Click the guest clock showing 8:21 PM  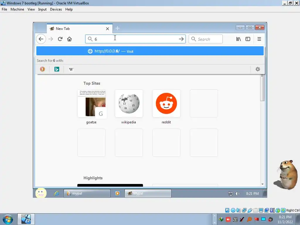pyautogui.click(x=252, y=194)
